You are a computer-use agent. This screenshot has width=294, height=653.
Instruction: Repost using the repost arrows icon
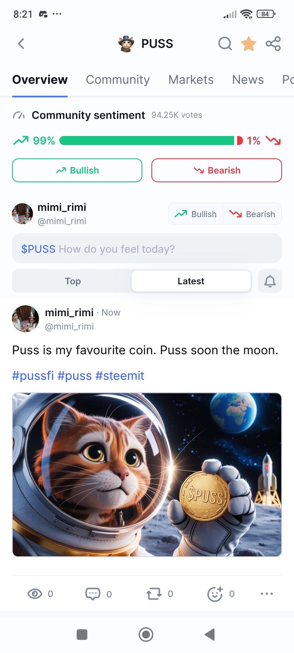tap(153, 594)
